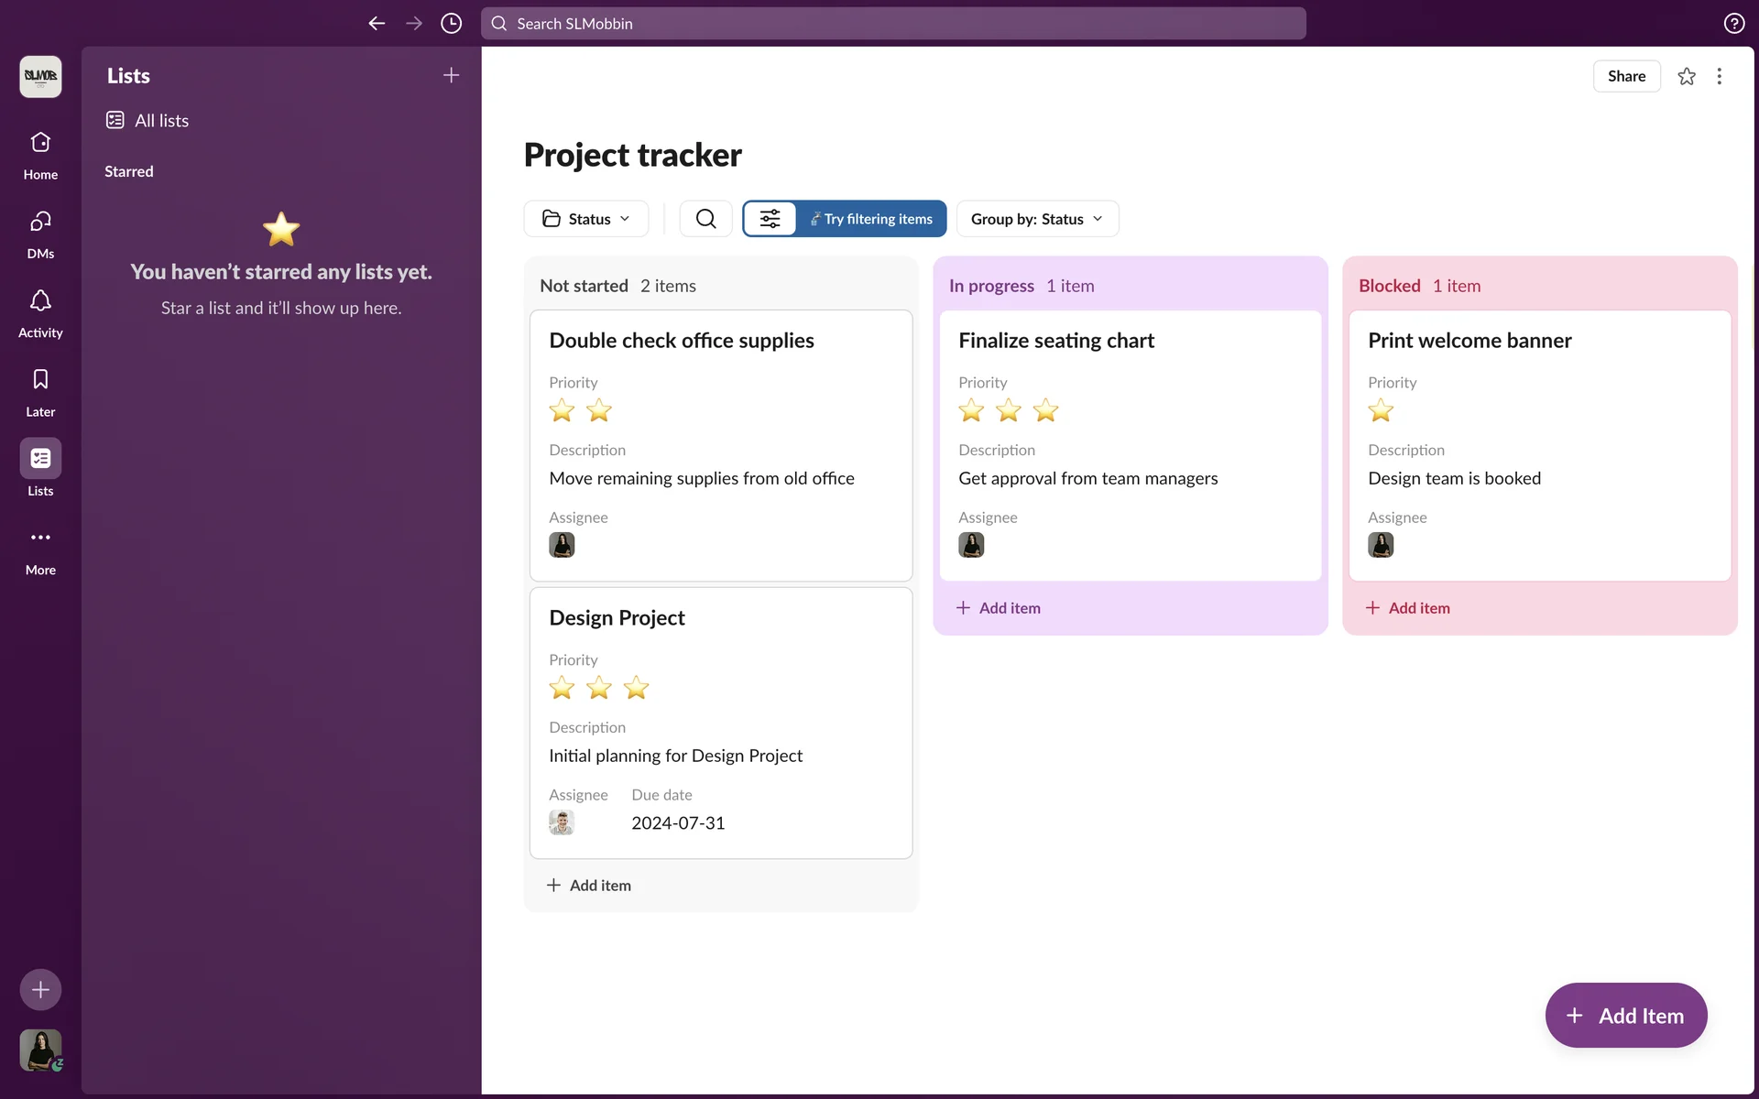Screen dimensions: 1759x1099
Task: Click the help question mark icon
Action: coord(1733,24)
